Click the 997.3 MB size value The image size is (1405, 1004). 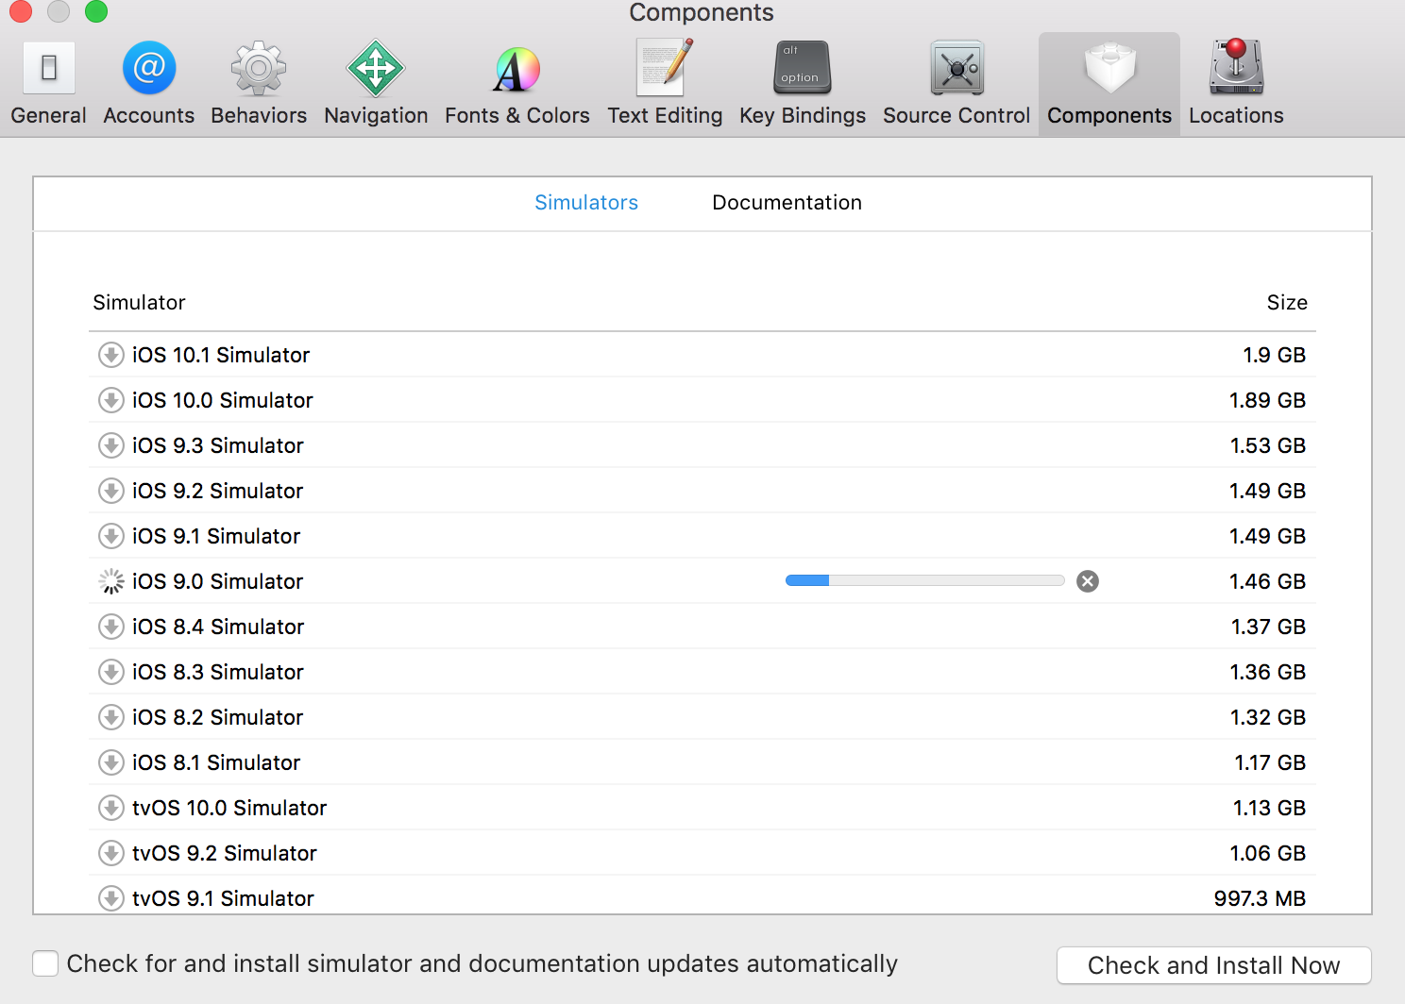click(x=1260, y=899)
